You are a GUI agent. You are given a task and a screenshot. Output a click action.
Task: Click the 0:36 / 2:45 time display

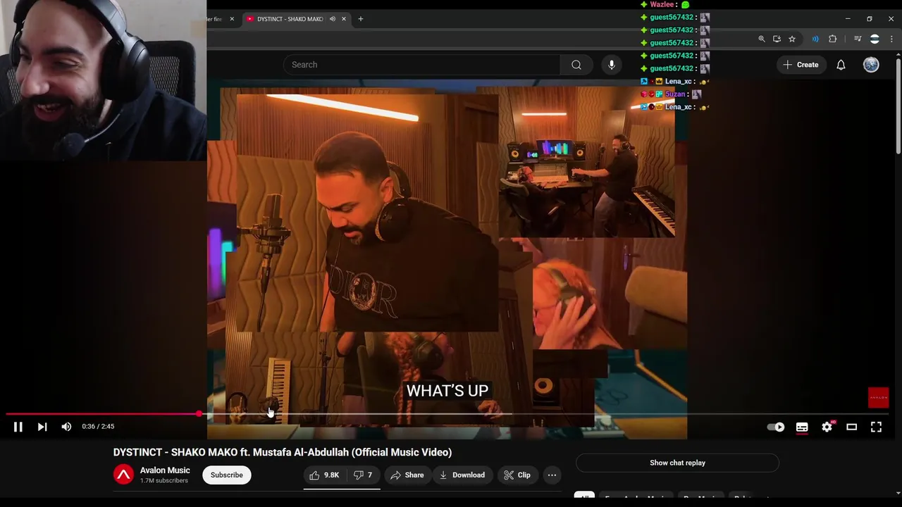98,427
